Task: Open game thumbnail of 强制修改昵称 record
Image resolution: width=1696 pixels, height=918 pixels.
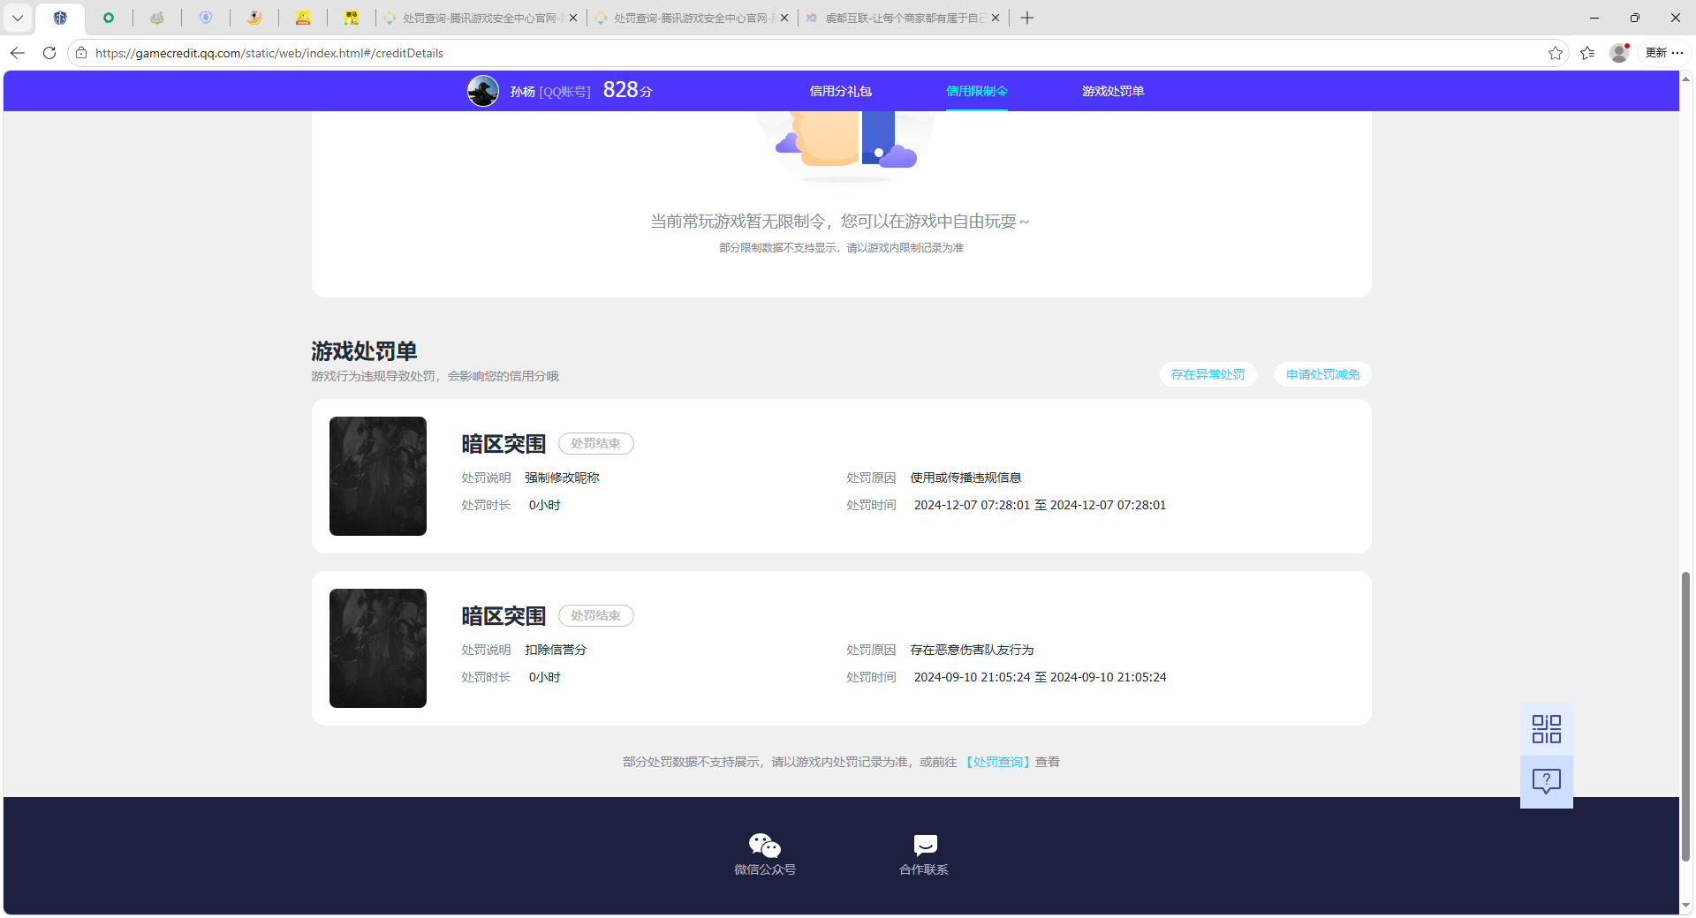Action: click(x=378, y=476)
